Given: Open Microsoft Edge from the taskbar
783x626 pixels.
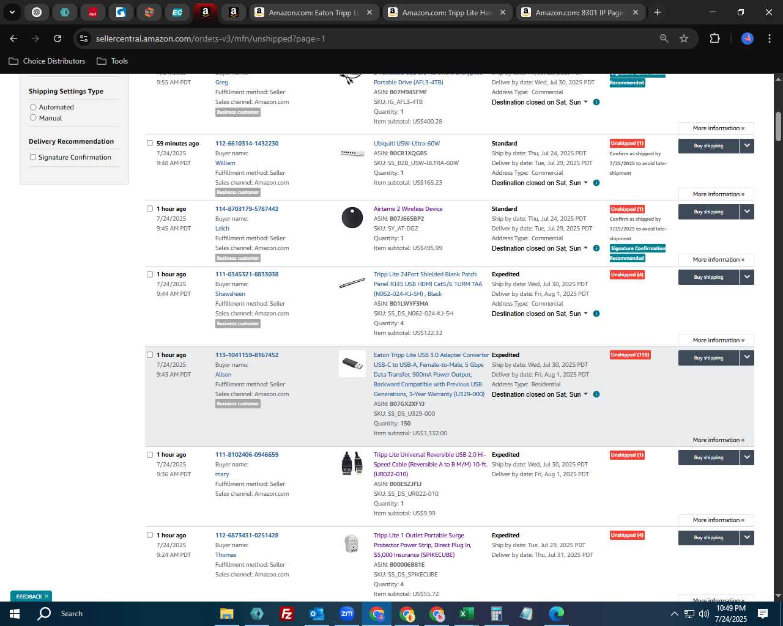Looking at the screenshot, I should [557, 614].
